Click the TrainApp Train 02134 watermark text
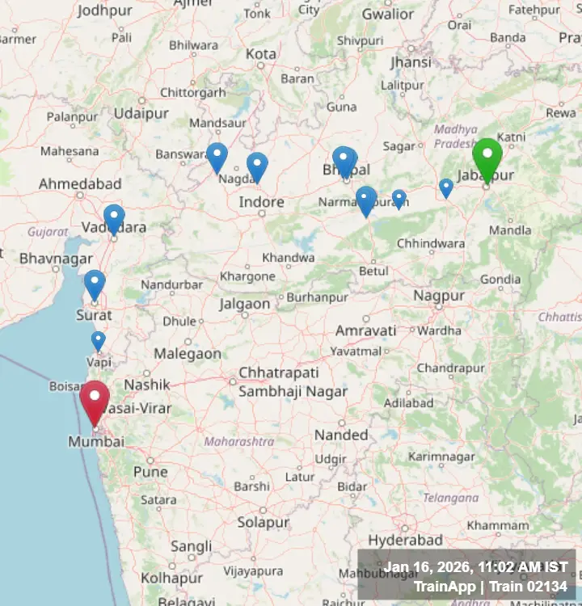The height and width of the screenshot is (606, 582). pos(491,587)
